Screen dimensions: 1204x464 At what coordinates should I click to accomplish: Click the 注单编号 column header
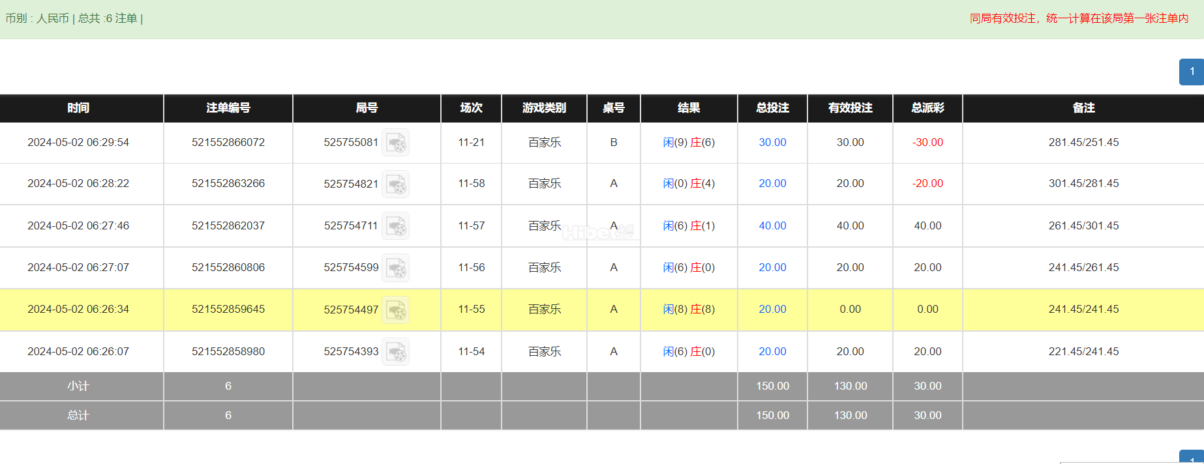(x=228, y=108)
